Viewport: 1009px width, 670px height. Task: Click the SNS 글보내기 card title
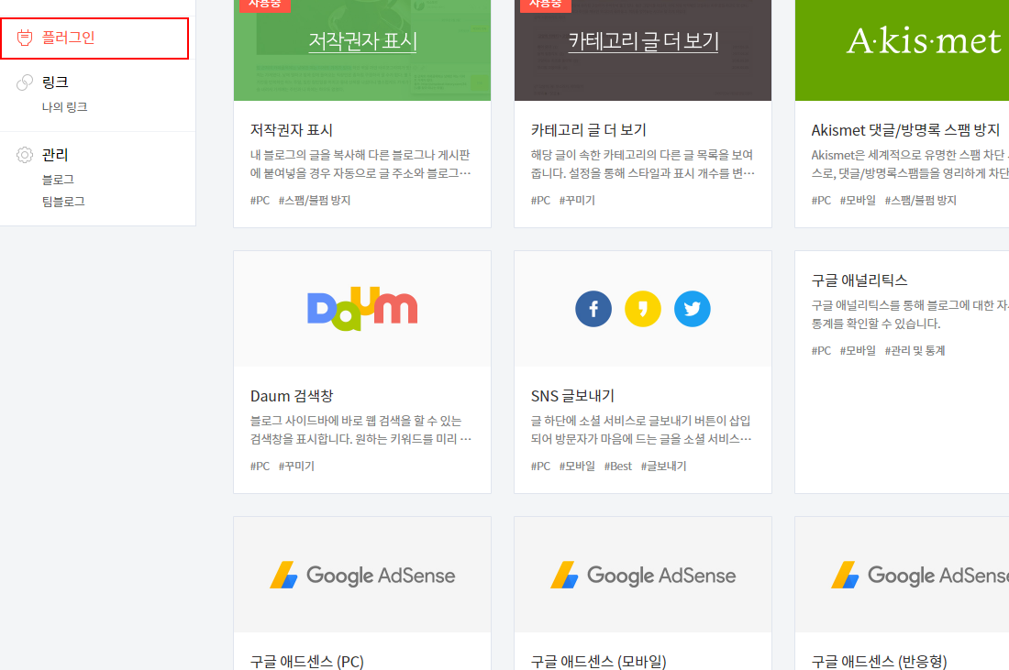(x=572, y=396)
